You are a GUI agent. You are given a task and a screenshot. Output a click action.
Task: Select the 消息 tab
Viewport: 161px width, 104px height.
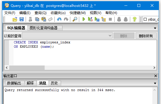pyautogui.click(x=42, y=83)
